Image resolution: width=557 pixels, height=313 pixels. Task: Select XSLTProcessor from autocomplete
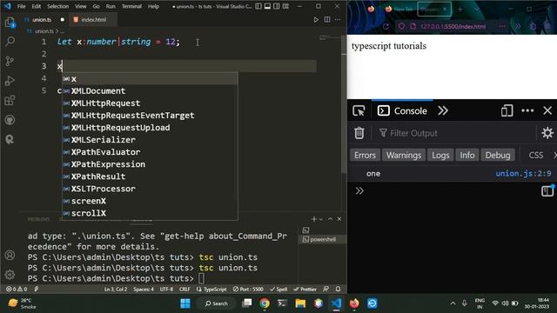pyautogui.click(x=150, y=189)
